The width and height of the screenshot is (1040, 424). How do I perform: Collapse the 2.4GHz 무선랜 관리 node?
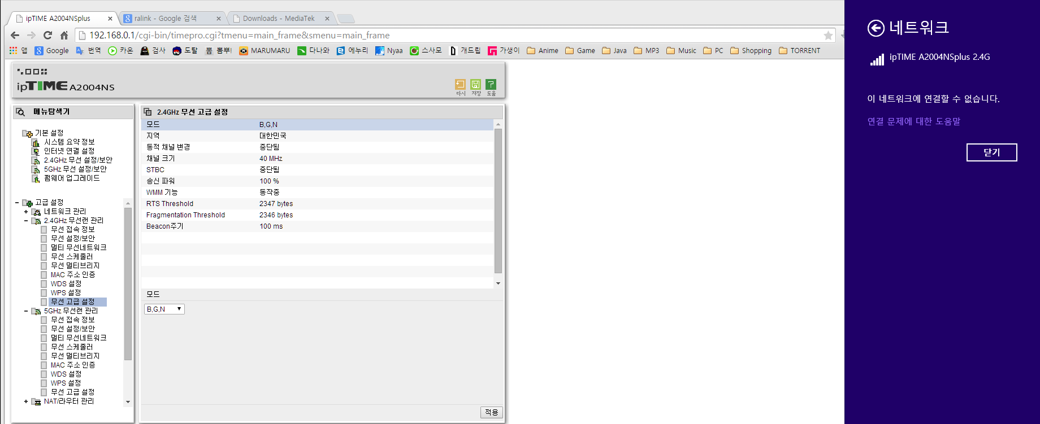[x=26, y=221]
